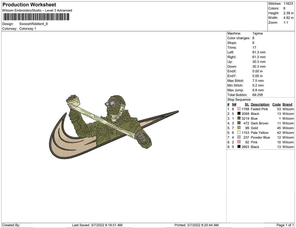The height and width of the screenshot is (228, 296).
Task: Click the Width value 4.82 in
Action: point(288,18)
